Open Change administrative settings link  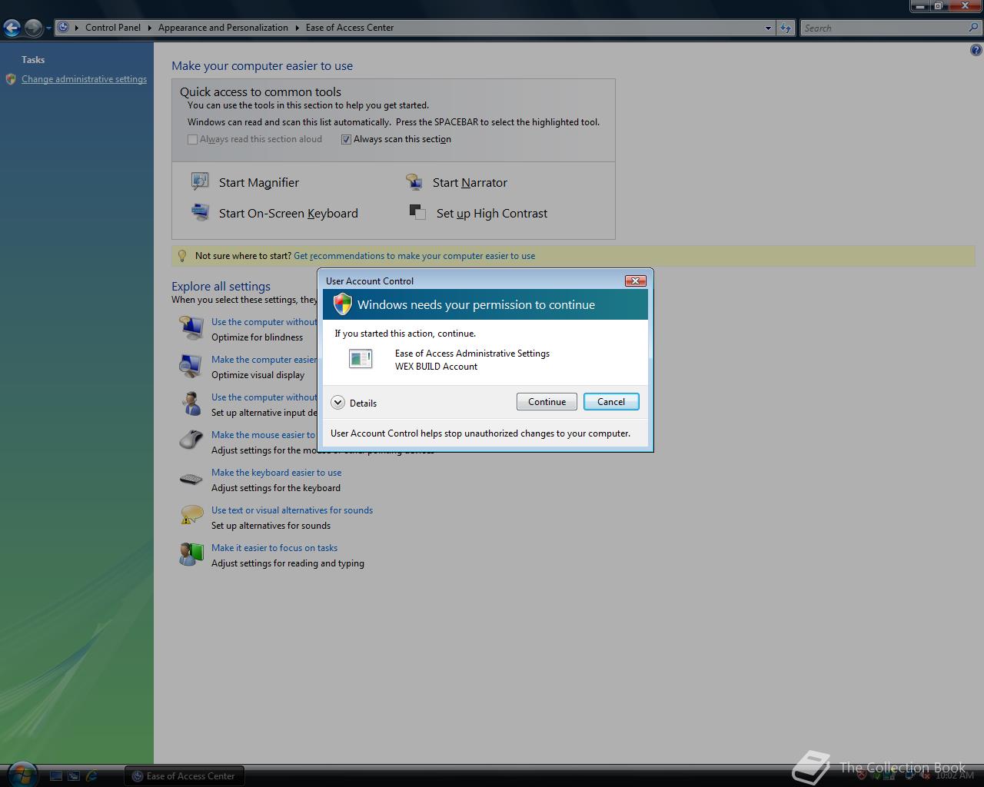84,79
